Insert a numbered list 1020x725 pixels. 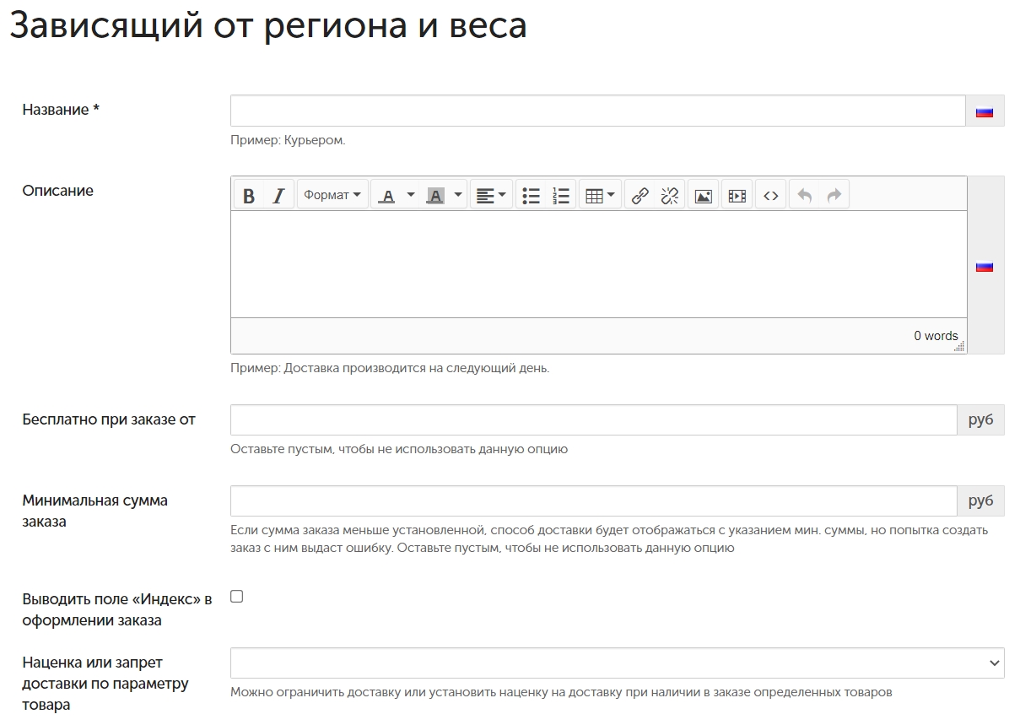point(561,195)
